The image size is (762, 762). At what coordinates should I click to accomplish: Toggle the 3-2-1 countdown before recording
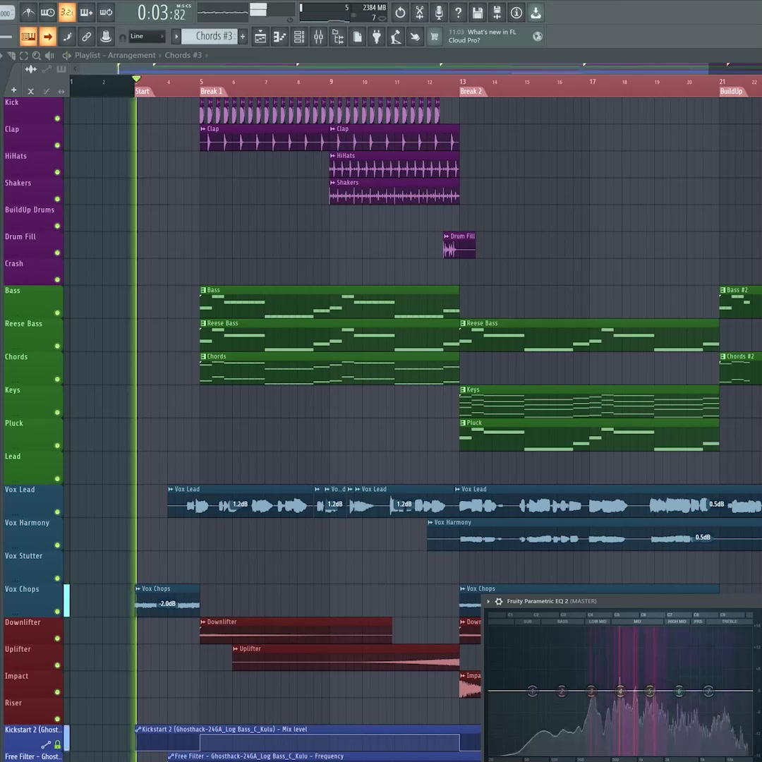(67, 13)
